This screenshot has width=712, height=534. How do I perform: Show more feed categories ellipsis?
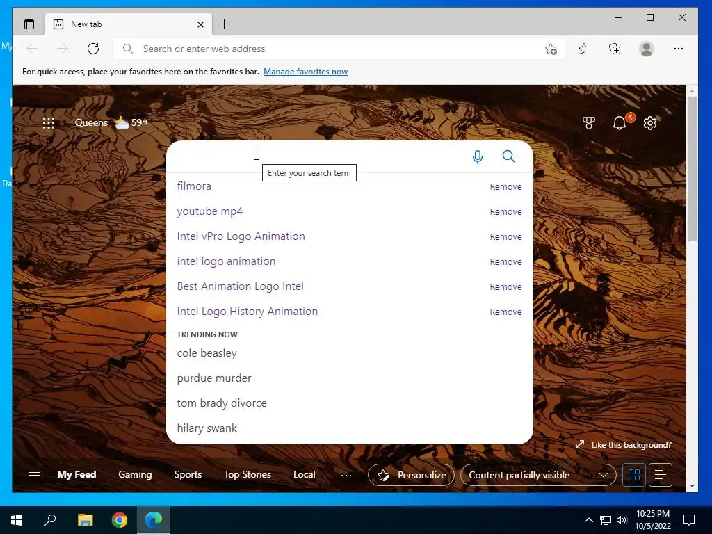[346, 475]
